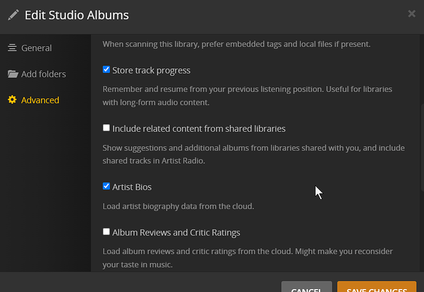Click the Advanced gear icon
Viewport: 424px width, 292px height.
click(x=12, y=100)
